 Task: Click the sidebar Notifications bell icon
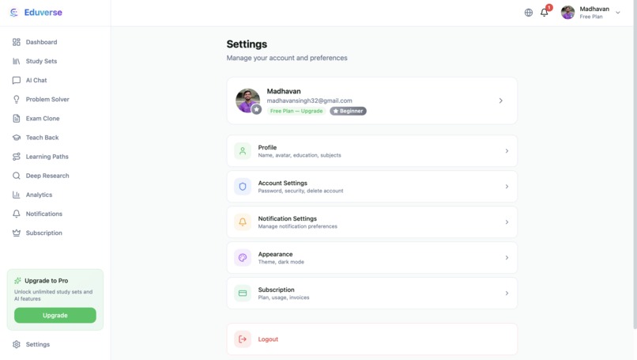pos(17,214)
